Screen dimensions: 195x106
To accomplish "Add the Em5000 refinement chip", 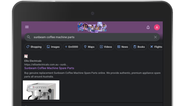I will coord(72,47).
